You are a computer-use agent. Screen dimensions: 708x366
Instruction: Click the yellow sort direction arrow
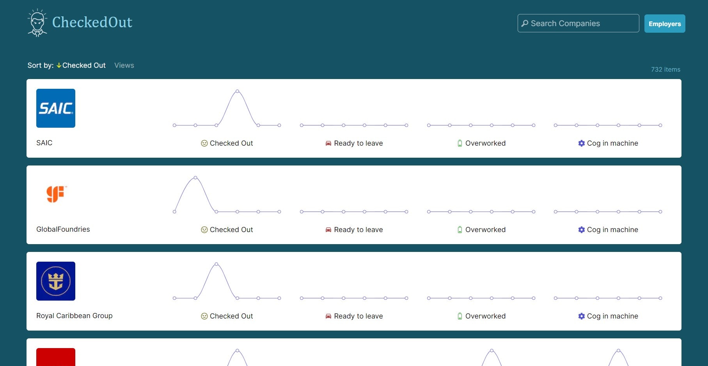pos(59,65)
